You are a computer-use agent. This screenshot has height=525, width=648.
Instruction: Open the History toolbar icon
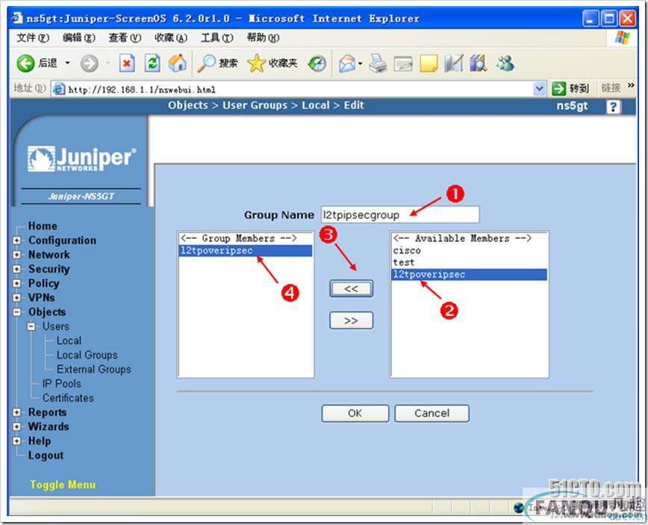[x=317, y=64]
